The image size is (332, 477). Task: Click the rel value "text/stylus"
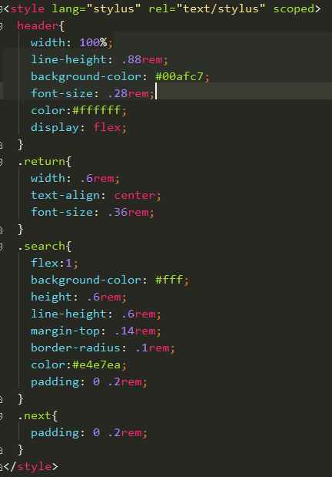pyautogui.click(x=221, y=8)
